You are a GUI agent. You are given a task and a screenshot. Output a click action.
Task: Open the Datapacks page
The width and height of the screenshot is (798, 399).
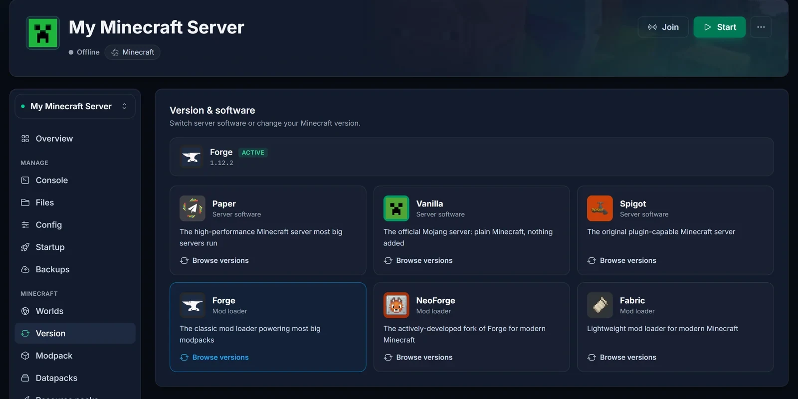[x=75, y=378]
